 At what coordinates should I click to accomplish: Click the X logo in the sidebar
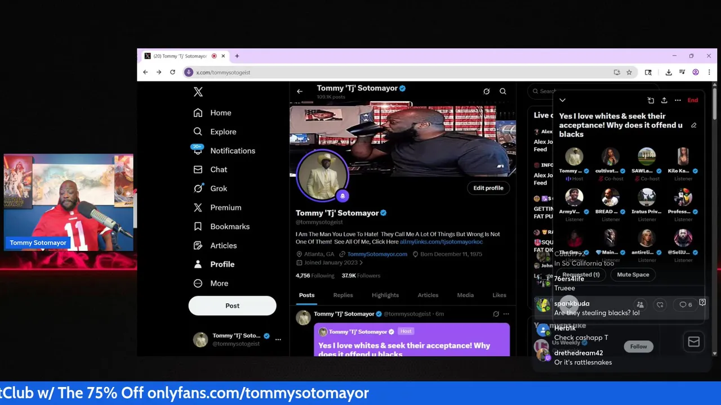(x=198, y=92)
